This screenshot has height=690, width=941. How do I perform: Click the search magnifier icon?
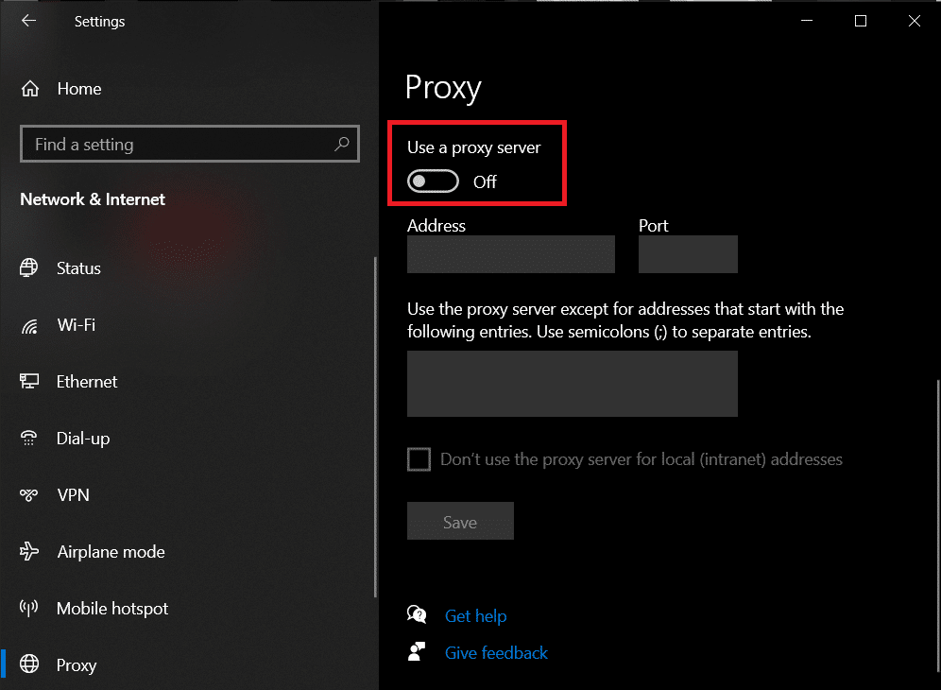click(341, 144)
